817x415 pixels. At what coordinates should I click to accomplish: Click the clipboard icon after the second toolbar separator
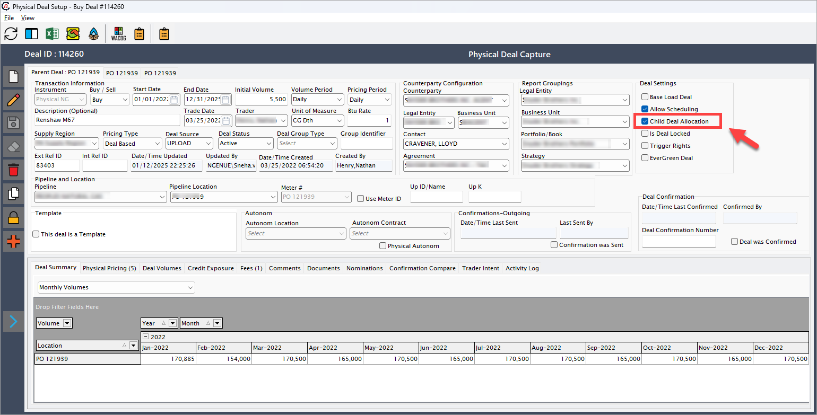click(164, 34)
